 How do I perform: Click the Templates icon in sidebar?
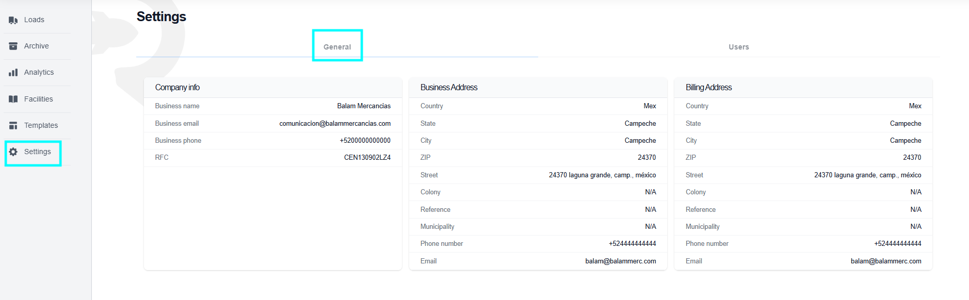13,125
